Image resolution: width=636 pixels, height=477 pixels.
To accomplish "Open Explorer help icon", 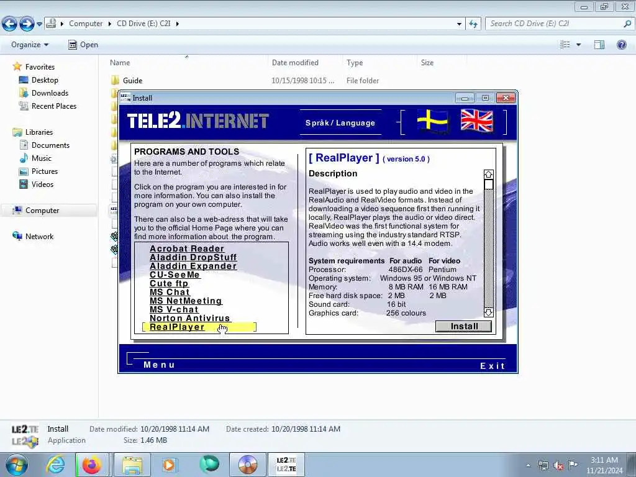I will (621, 45).
